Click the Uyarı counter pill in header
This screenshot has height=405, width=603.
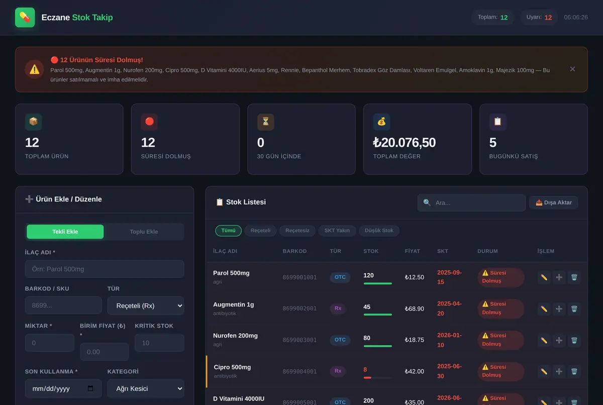[539, 18]
